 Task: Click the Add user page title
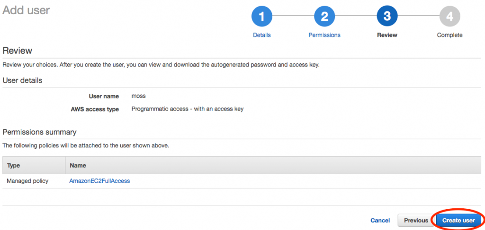tap(26, 10)
